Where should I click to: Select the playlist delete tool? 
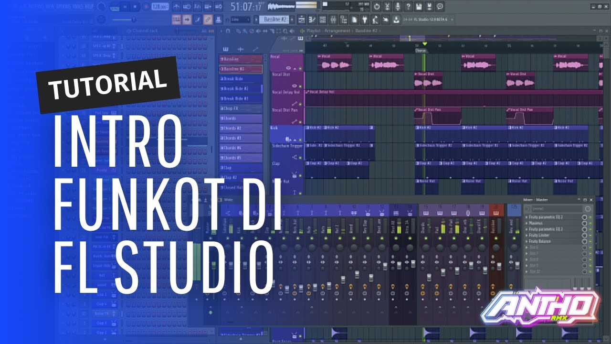[252, 31]
